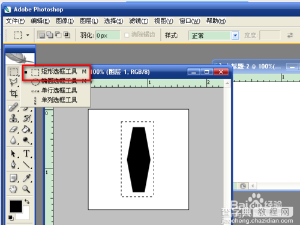Open the 图层(L) menu
This screenshot has height=225, width=300.
[x=89, y=21]
